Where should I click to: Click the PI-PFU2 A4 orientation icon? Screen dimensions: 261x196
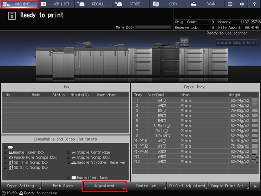[164, 146]
